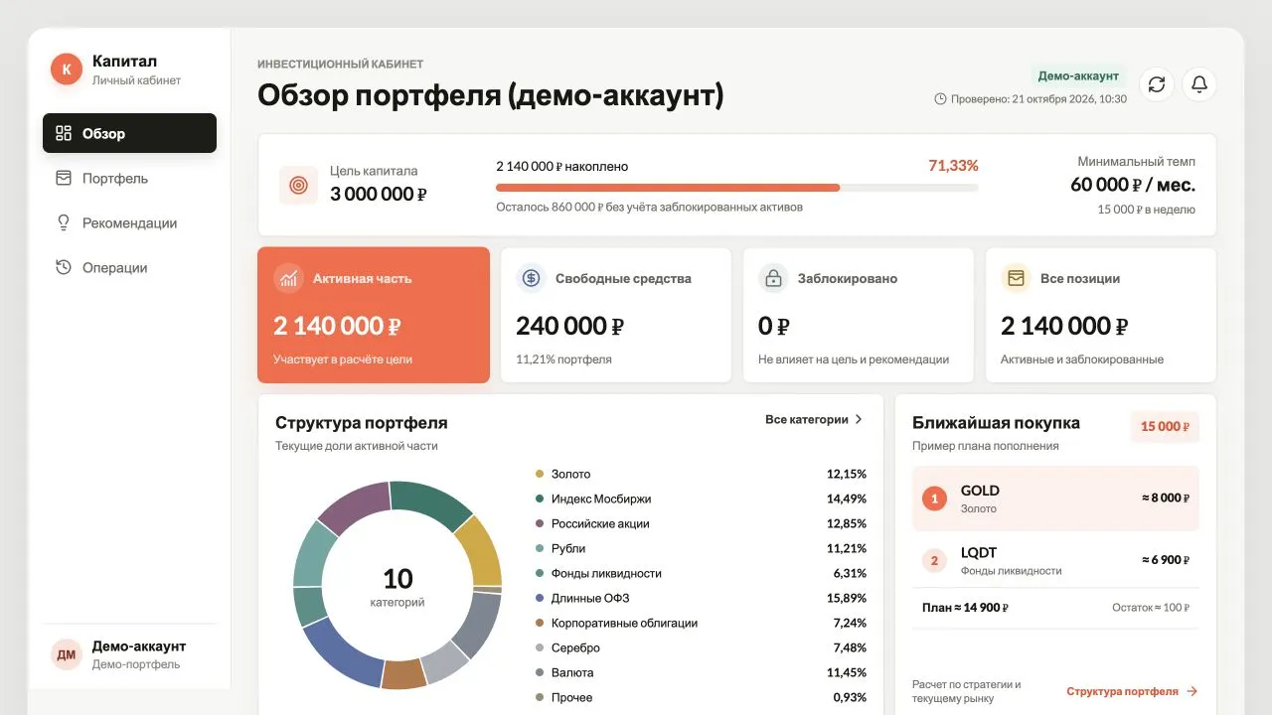
Task: Click the chart icon on Активная часть card
Action: (x=289, y=279)
